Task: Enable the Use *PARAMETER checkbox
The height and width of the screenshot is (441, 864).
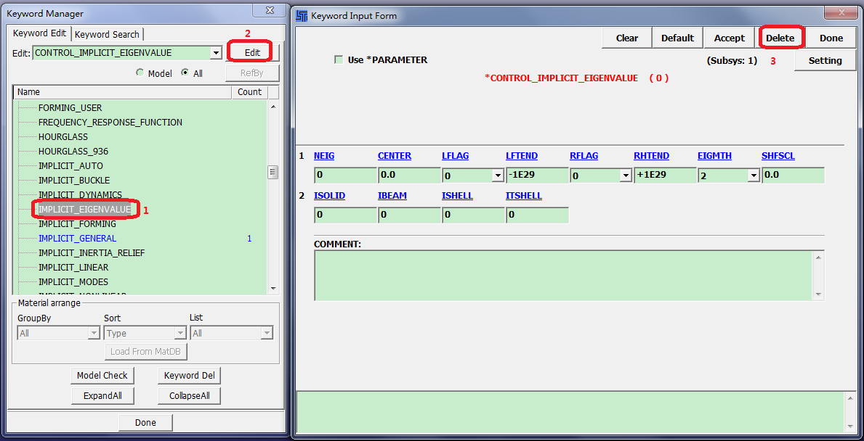Action: point(339,59)
